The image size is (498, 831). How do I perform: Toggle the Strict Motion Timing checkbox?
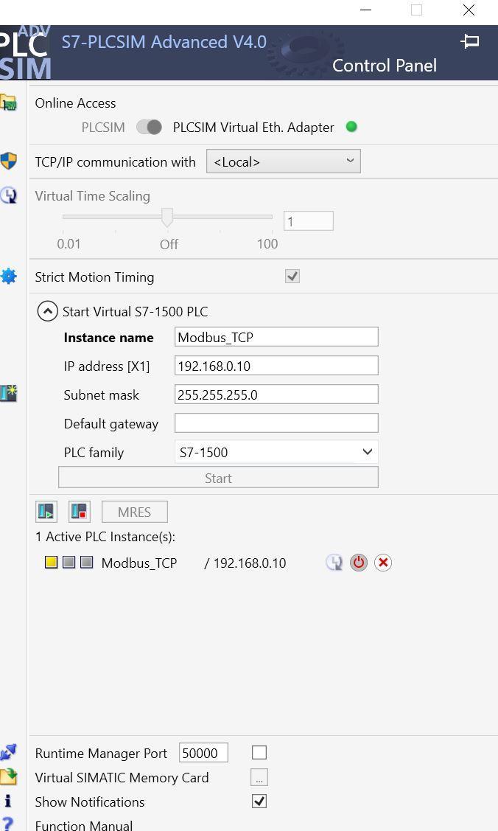(x=292, y=276)
